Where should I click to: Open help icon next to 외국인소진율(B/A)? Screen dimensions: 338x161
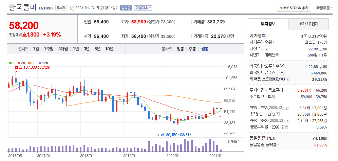(x=288, y=79)
